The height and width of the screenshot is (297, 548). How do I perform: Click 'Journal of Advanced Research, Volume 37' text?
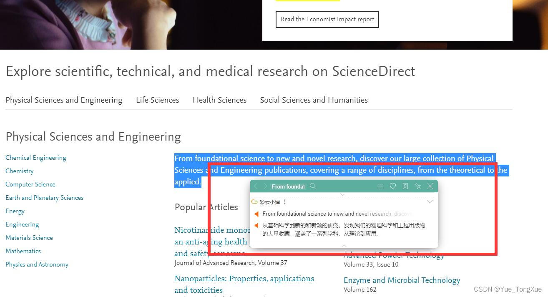231,263
